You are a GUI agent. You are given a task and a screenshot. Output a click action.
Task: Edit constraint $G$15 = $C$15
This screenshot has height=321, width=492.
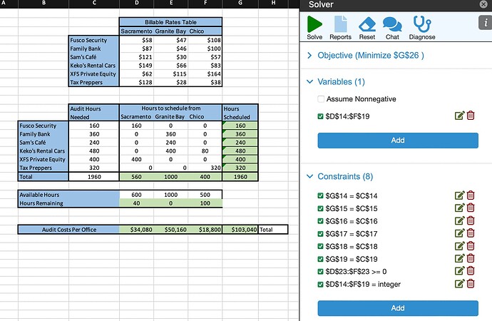459,208
